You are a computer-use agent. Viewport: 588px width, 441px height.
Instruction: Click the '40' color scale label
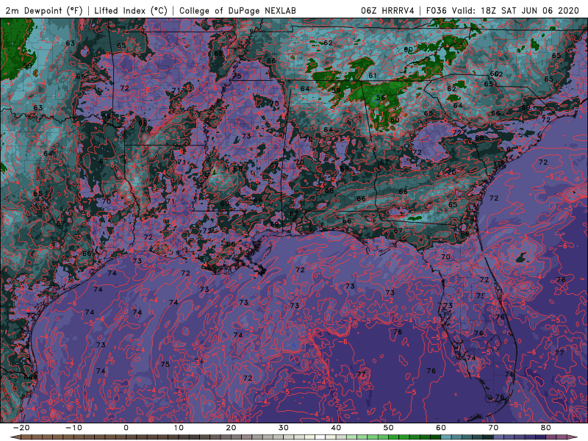click(x=336, y=428)
